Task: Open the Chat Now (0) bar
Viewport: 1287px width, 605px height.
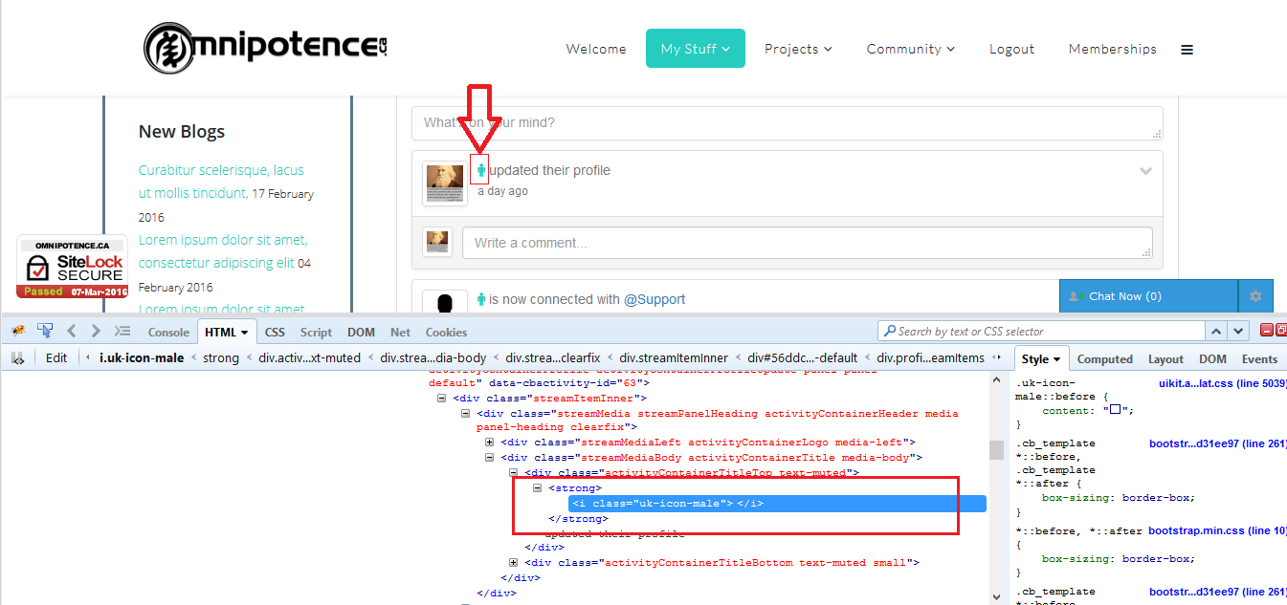Action: tap(1147, 296)
